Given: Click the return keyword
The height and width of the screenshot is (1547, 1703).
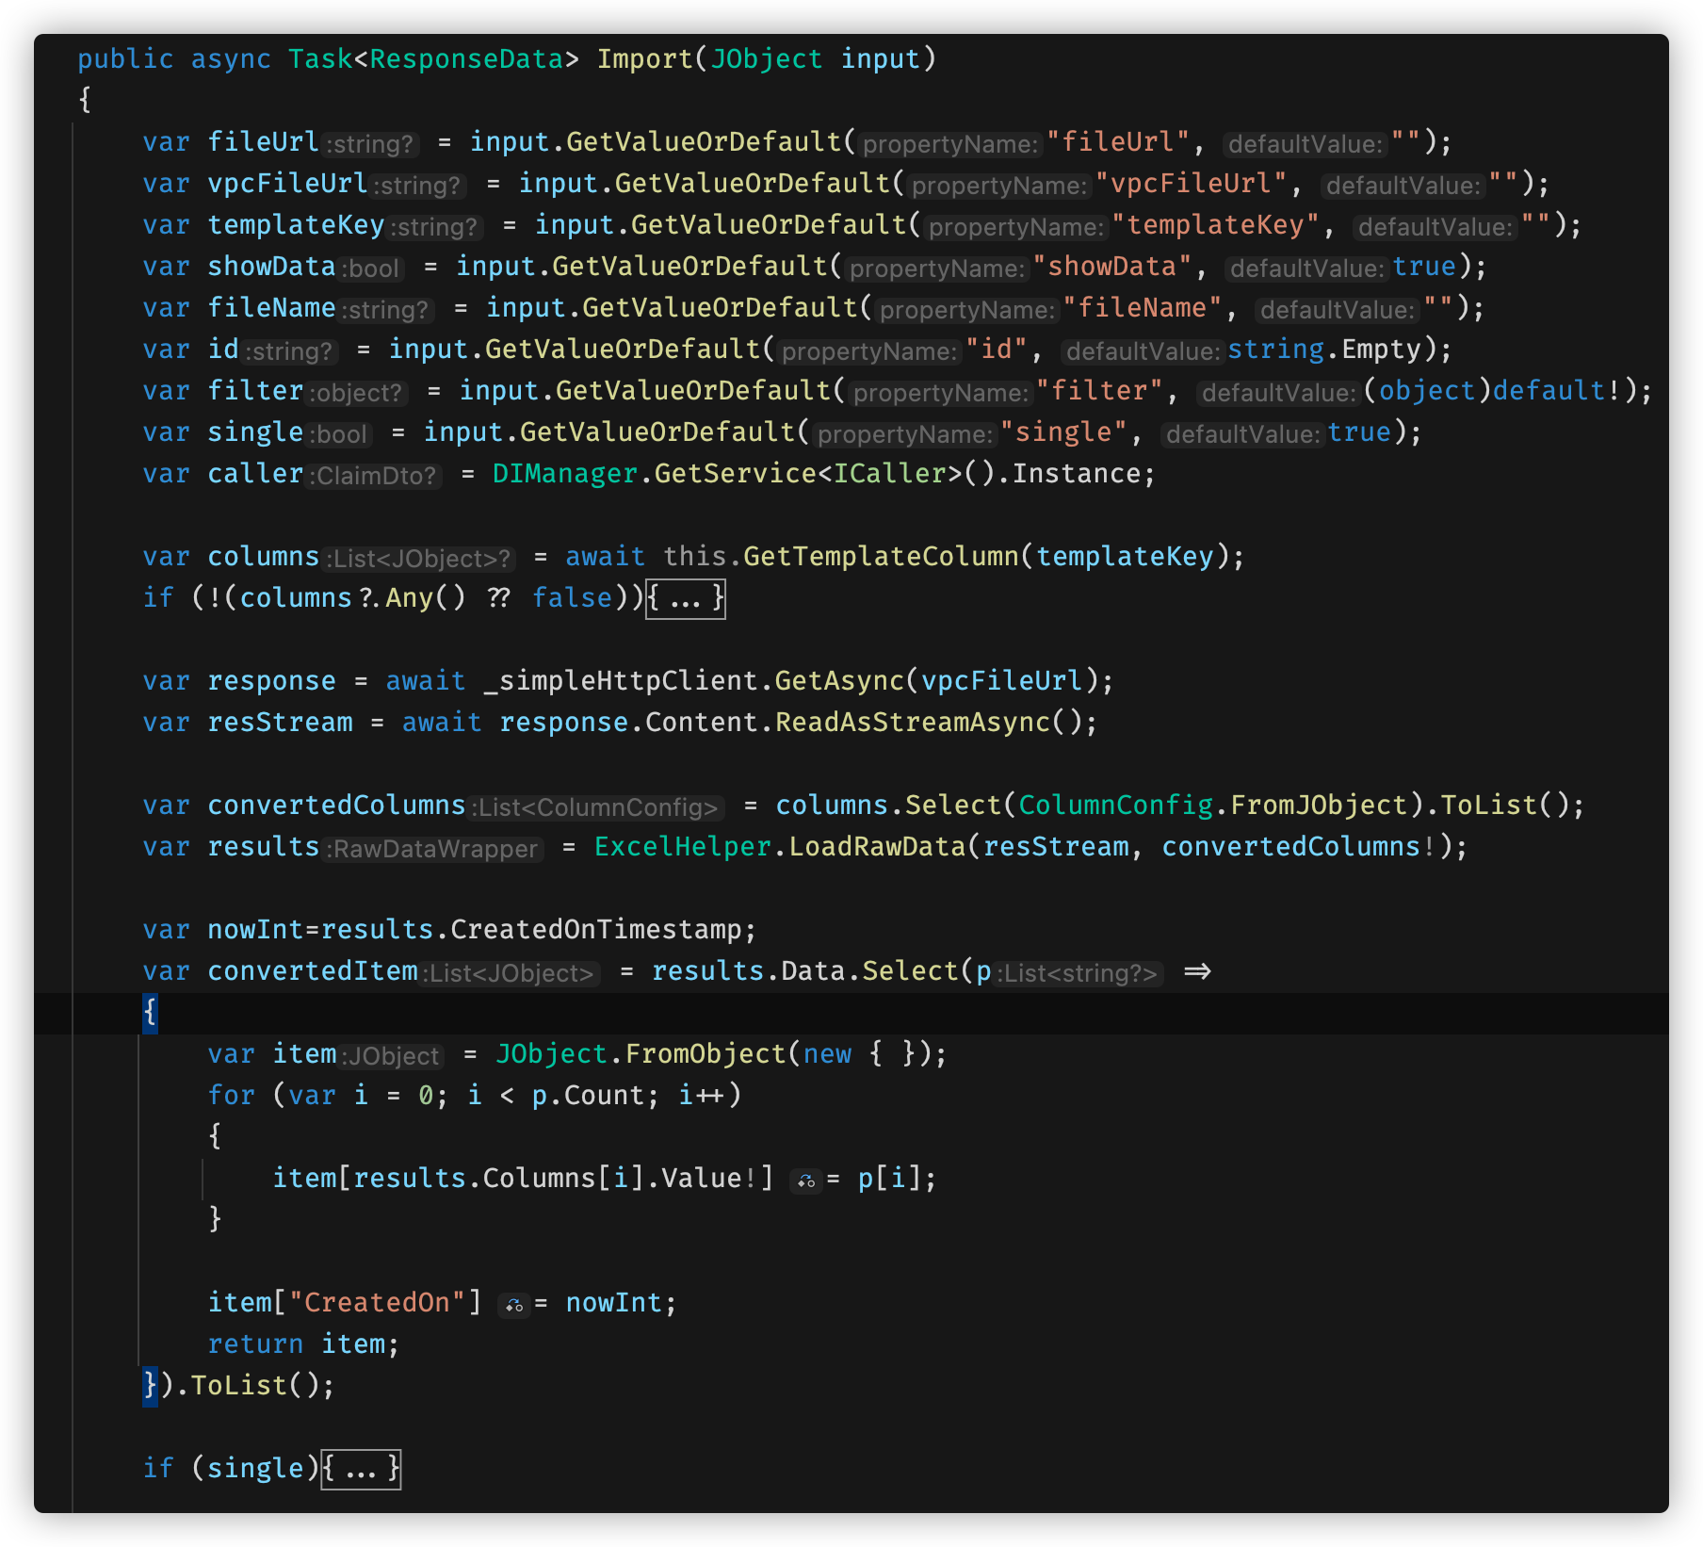Looking at the screenshot, I should tap(255, 1343).
